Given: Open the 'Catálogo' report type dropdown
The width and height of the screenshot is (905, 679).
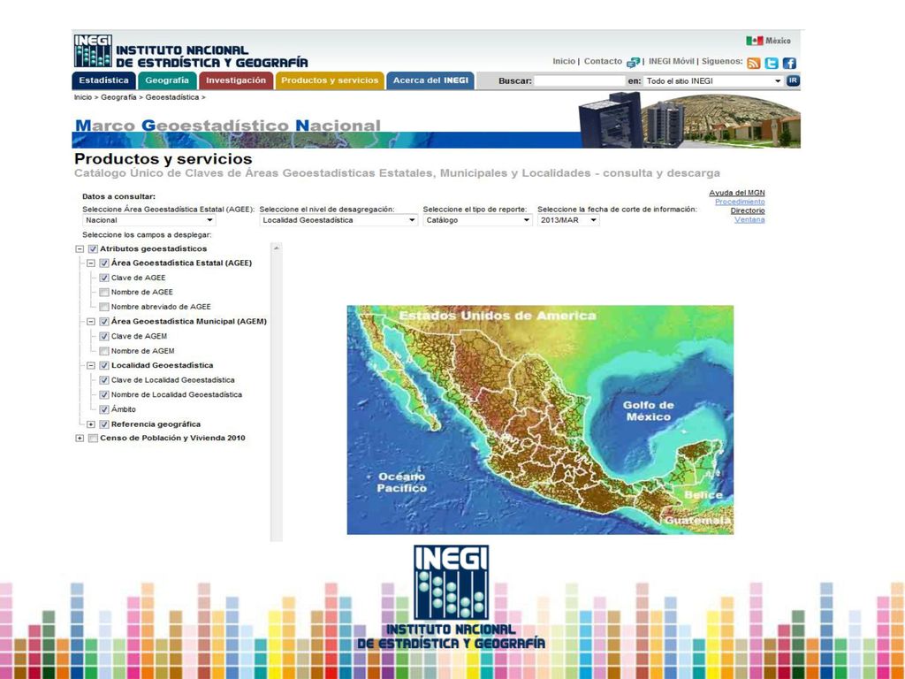Looking at the screenshot, I should click(477, 220).
